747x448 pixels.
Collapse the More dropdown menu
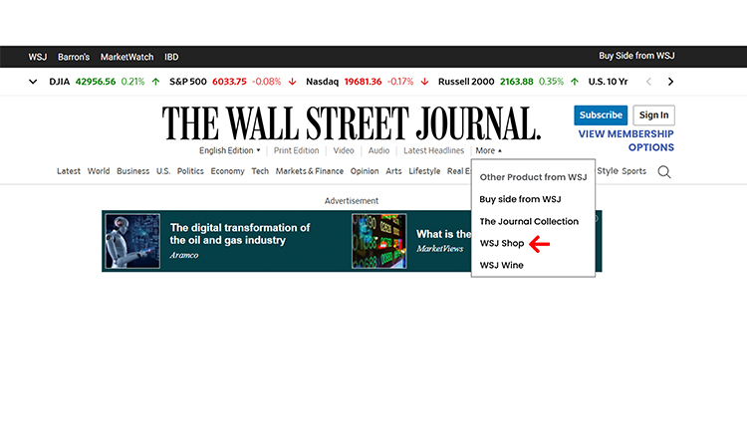[488, 150]
